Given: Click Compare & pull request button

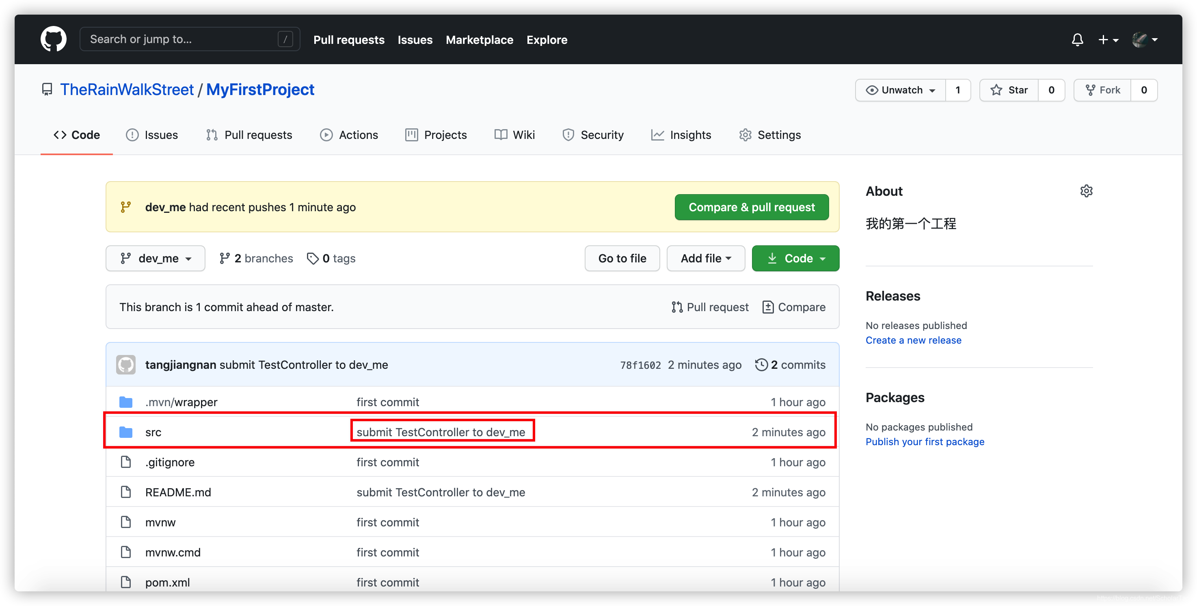Looking at the screenshot, I should point(752,207).
